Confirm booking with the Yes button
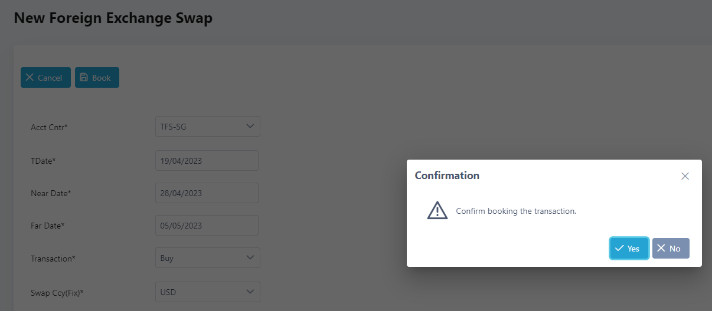Screen dimensions: 712x311 point(629,249)
